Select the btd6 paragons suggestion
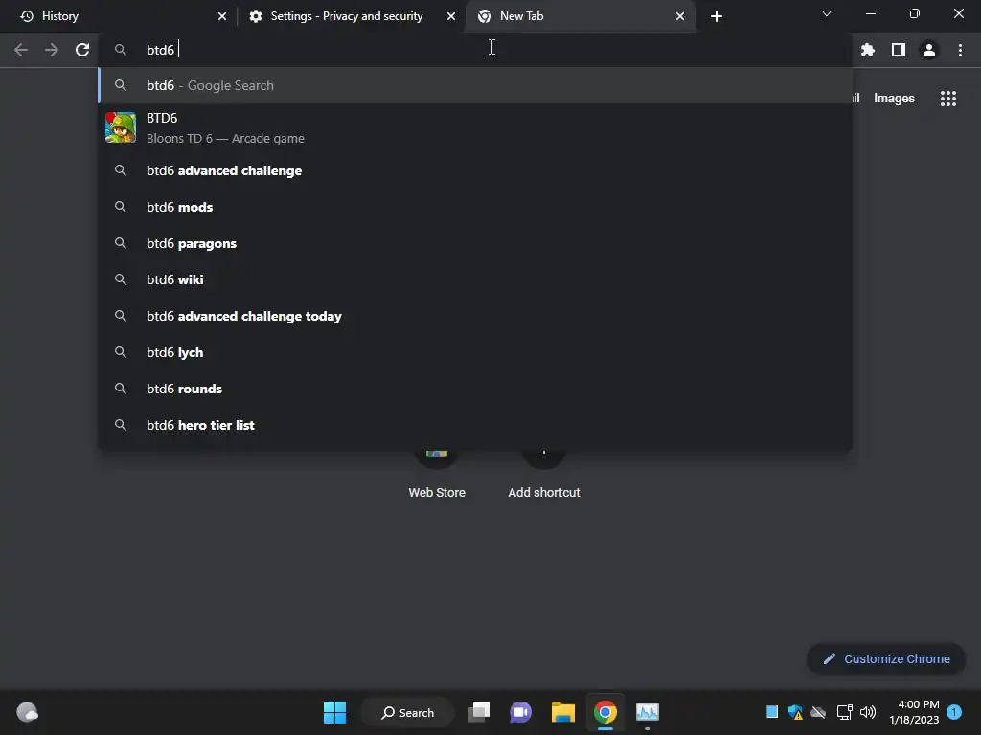 [x=475, y=243]
